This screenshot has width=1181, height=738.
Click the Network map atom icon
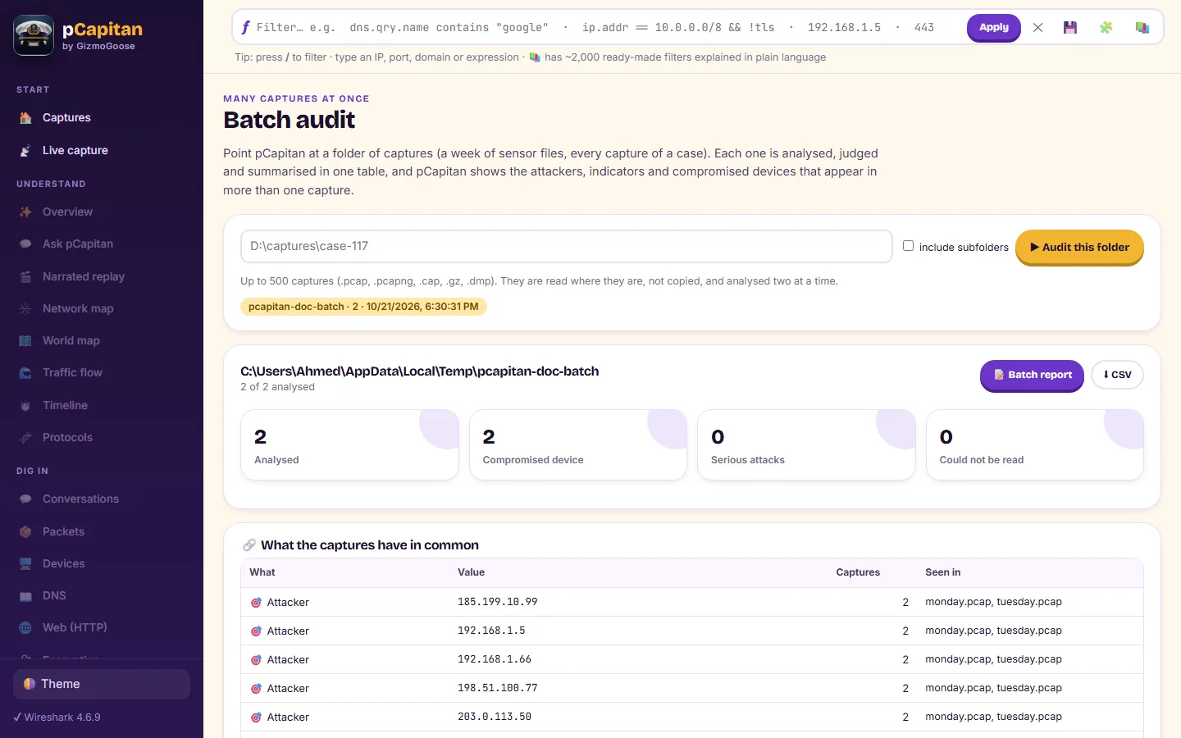25,309
